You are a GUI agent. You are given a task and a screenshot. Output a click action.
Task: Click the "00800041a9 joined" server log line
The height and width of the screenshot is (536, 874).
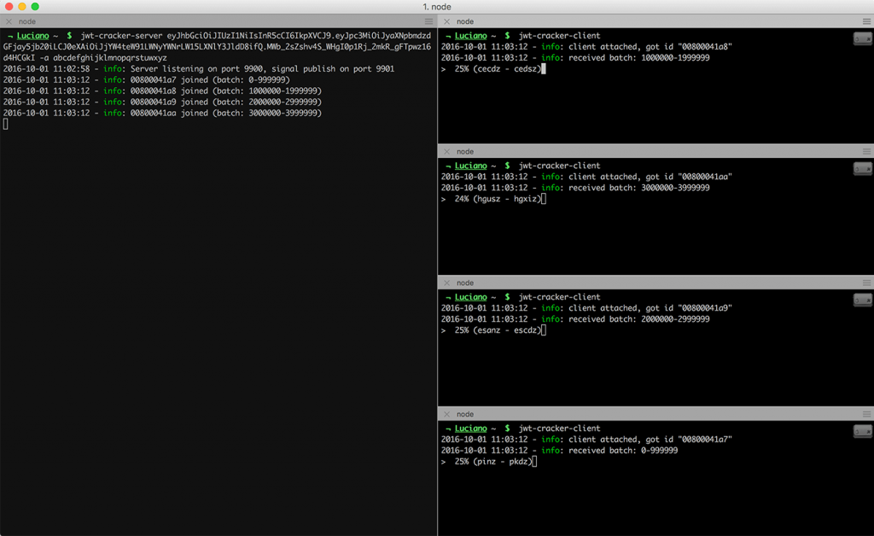tap(162, 102)
